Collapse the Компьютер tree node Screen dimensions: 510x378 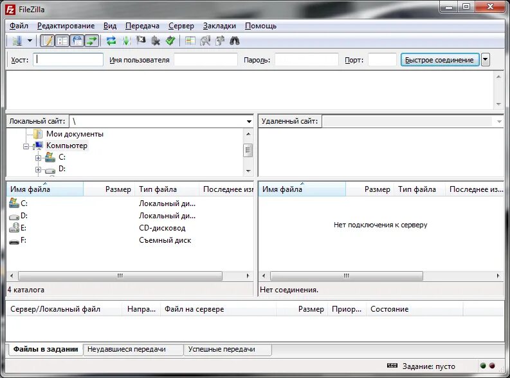pyautogui.click(x=26, y=147)
